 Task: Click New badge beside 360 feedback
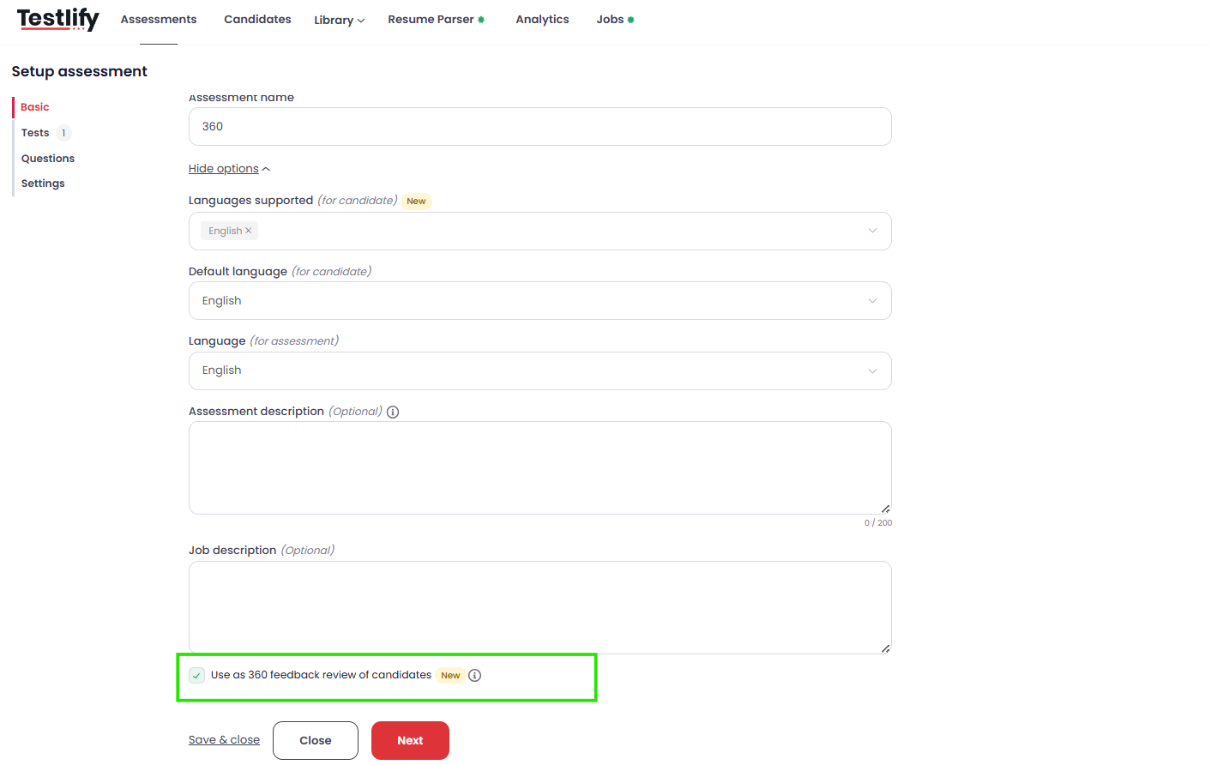pos(450,676)
